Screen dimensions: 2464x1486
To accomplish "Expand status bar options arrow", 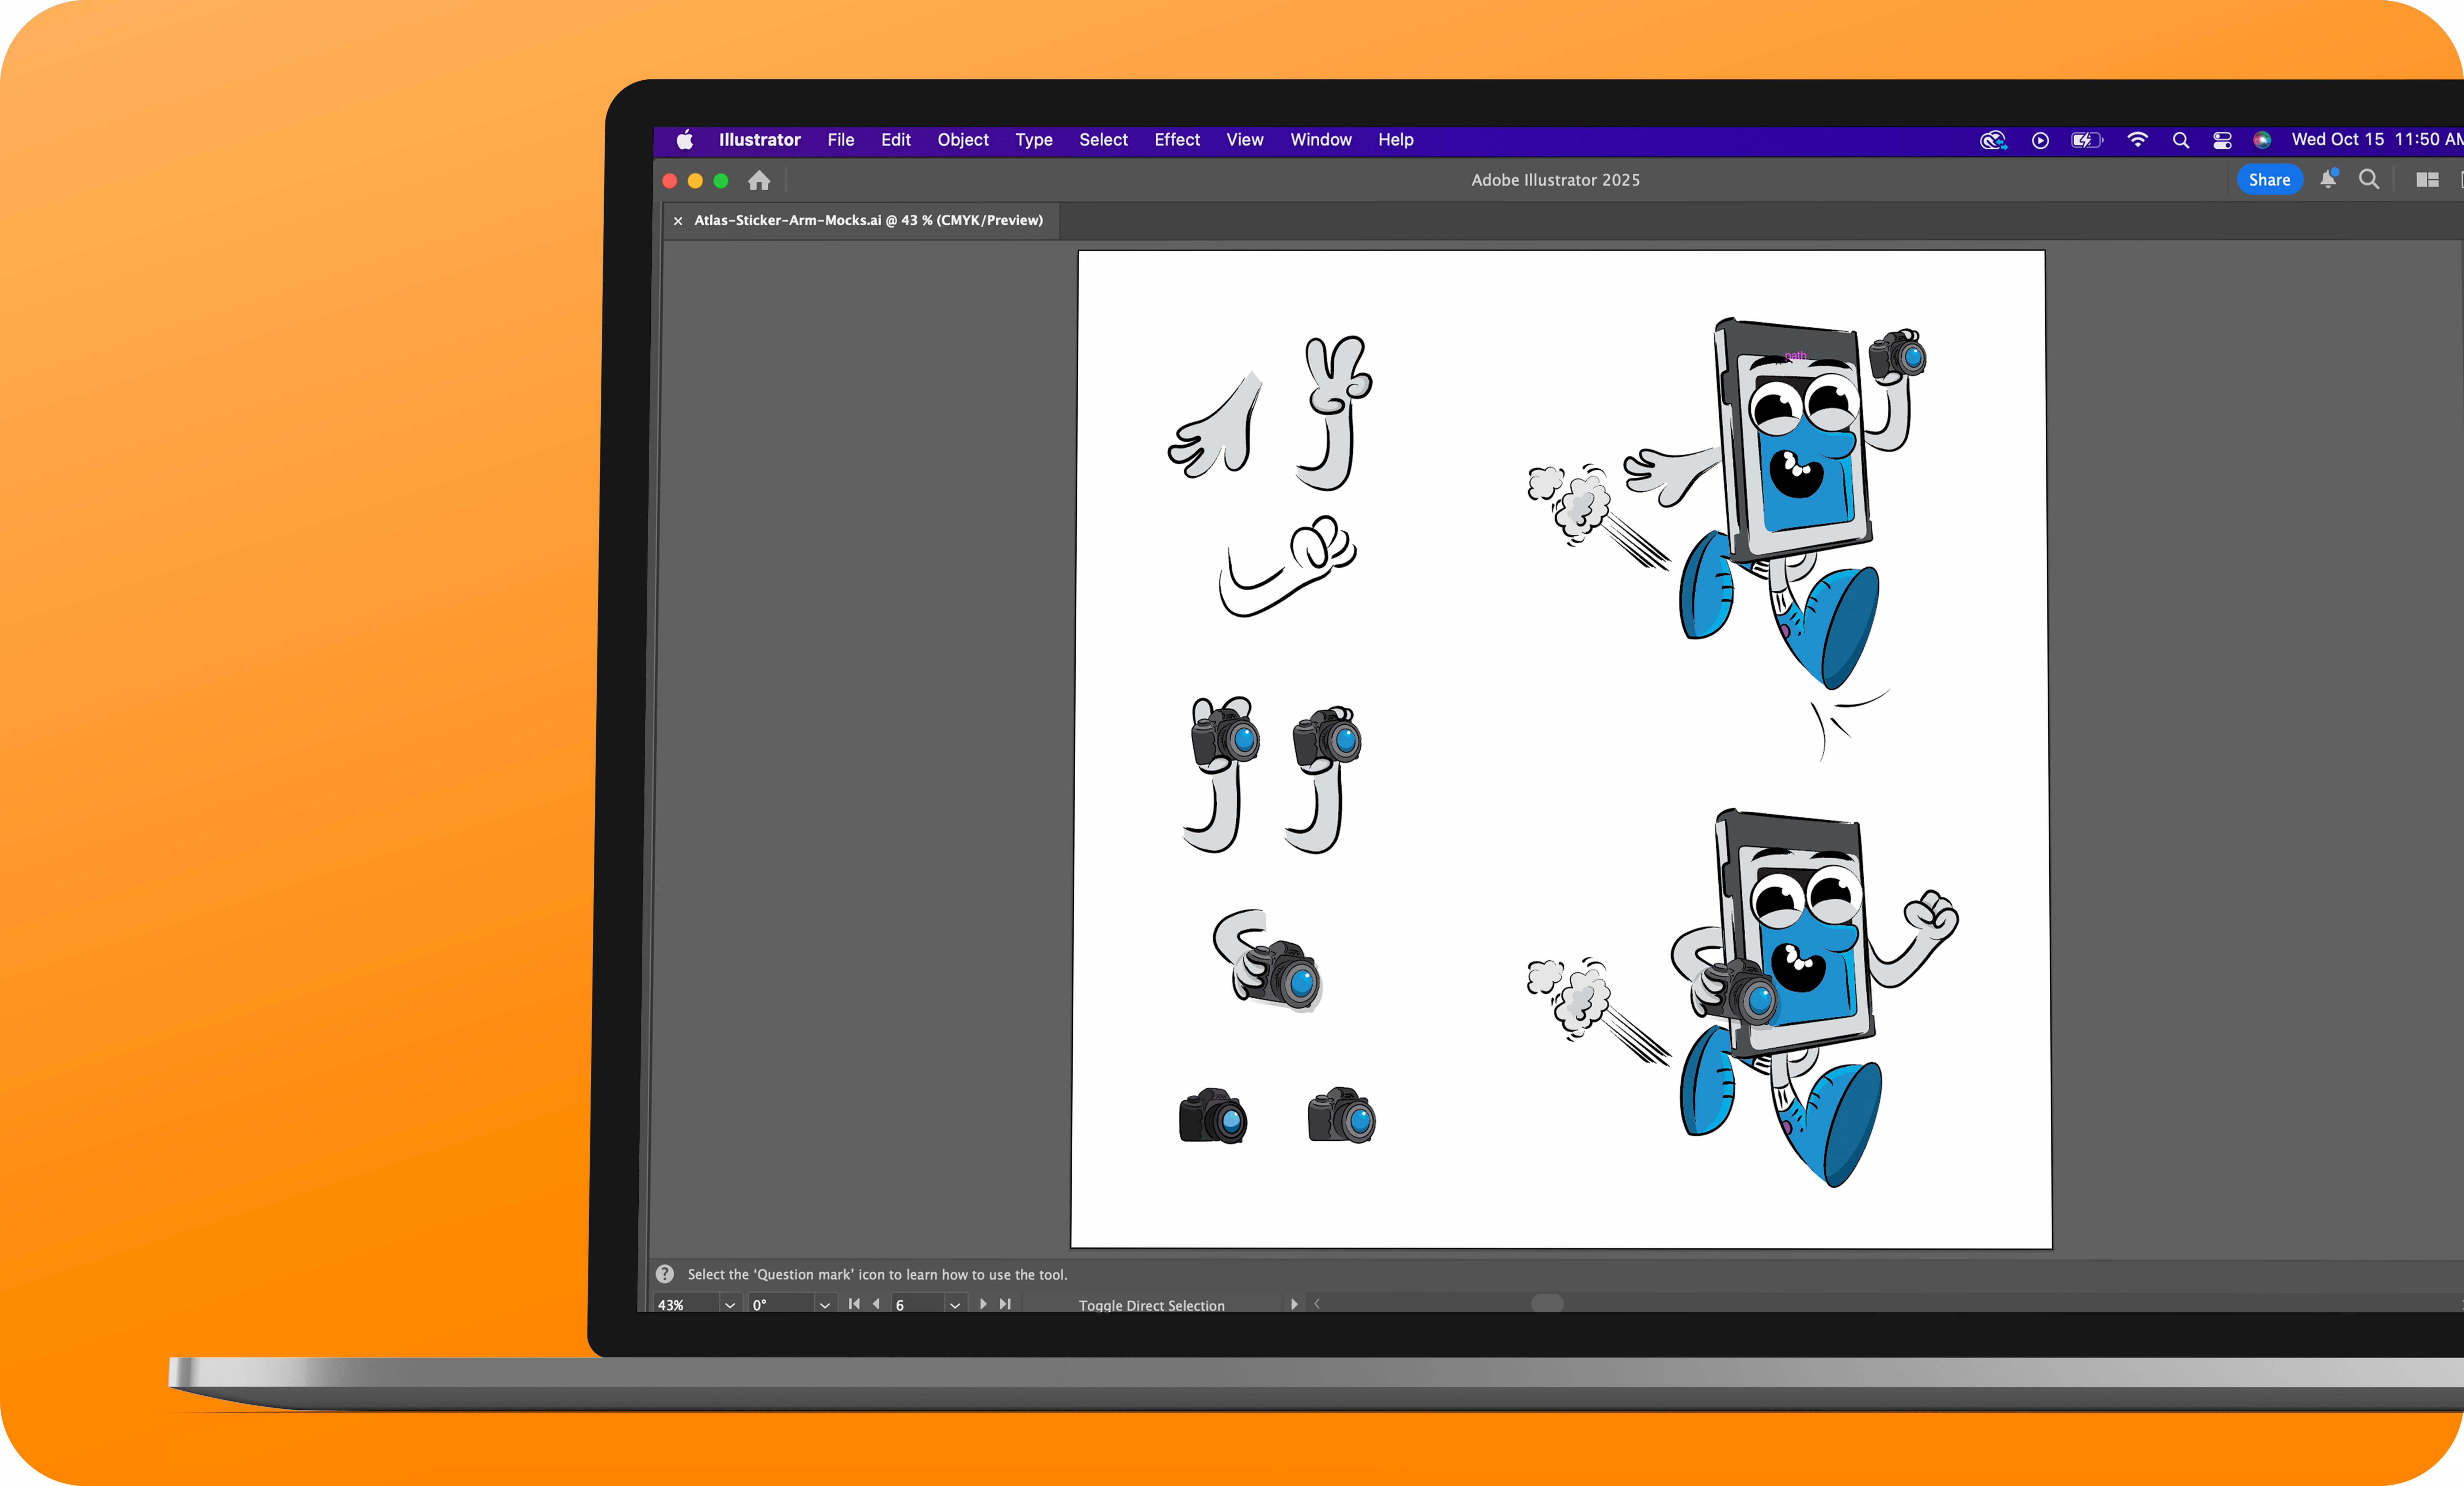I will click(x=1294, y=1304).
